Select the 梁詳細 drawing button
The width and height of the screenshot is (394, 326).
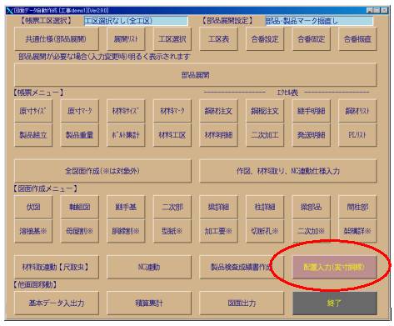tap(218, 207)
